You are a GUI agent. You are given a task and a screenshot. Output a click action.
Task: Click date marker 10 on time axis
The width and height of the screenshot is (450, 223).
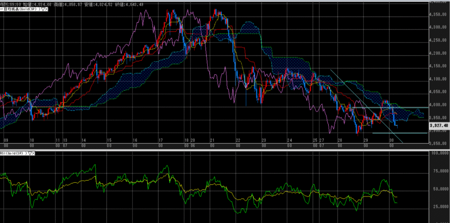32,140
